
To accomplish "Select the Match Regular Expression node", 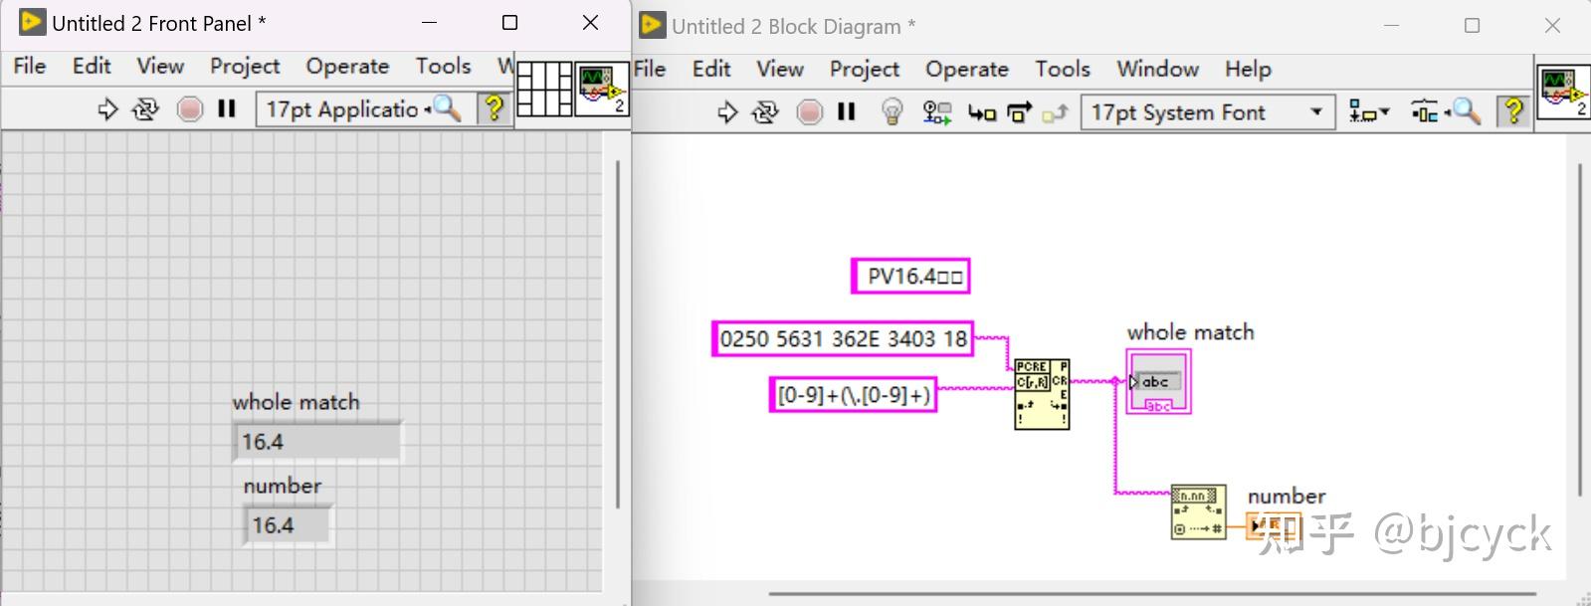I will pos(1042,395).
